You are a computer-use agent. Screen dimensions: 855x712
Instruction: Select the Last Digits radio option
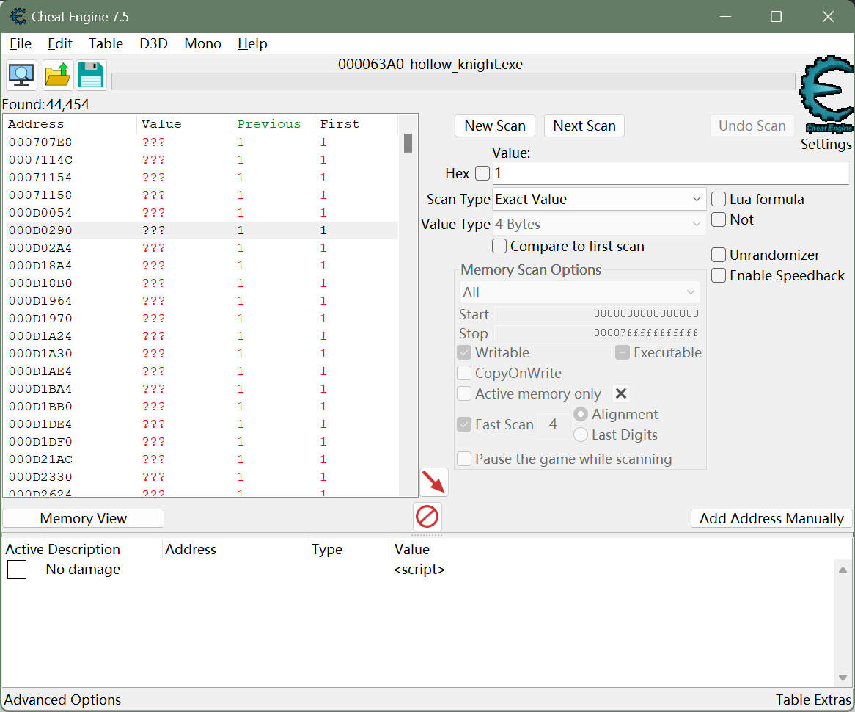581,435
